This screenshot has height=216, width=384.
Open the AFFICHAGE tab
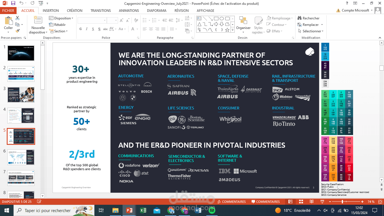[x=205, y=10]
